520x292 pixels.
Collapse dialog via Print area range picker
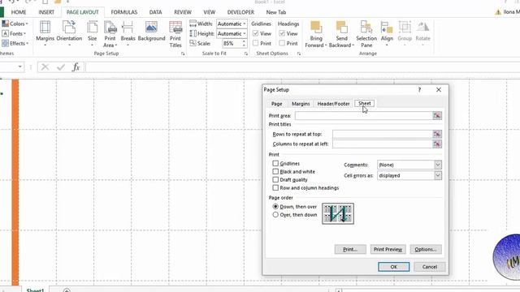tap(437, 115)
